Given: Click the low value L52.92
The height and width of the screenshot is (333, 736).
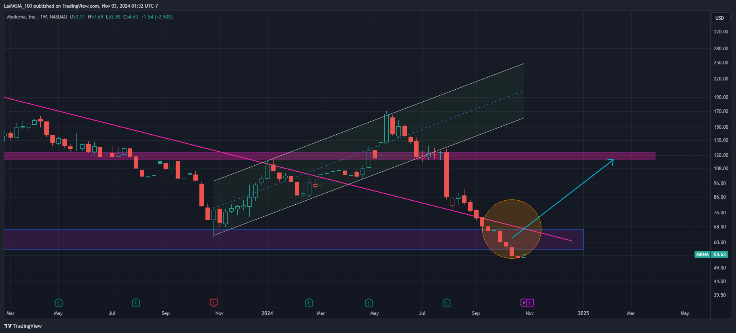Looking at the screenshot, I should pos(113,17).
